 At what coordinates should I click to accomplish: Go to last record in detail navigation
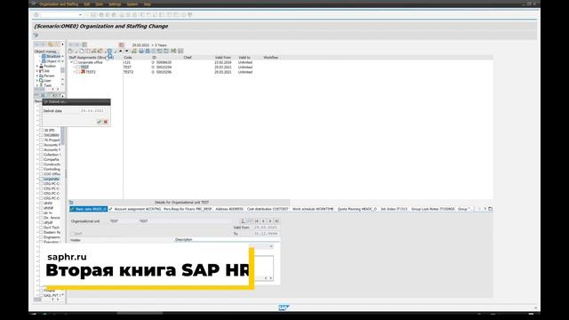click(276, 221)
